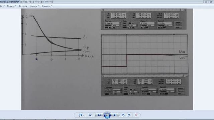
Task: Open the zoom magnifier control
Action: (x=81, y=115)
